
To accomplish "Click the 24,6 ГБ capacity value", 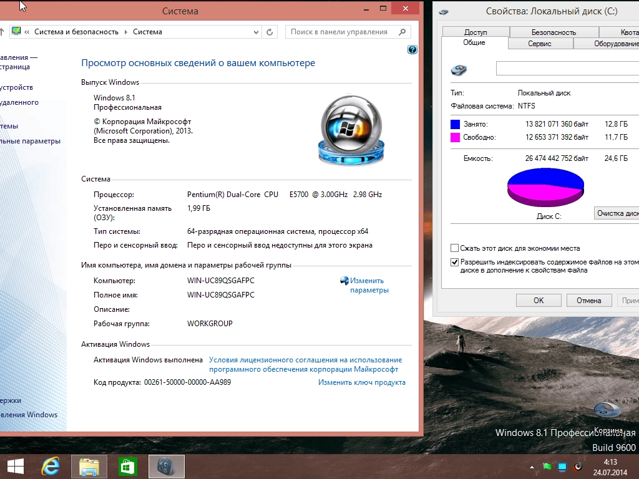I will click(x=616, y=158).
